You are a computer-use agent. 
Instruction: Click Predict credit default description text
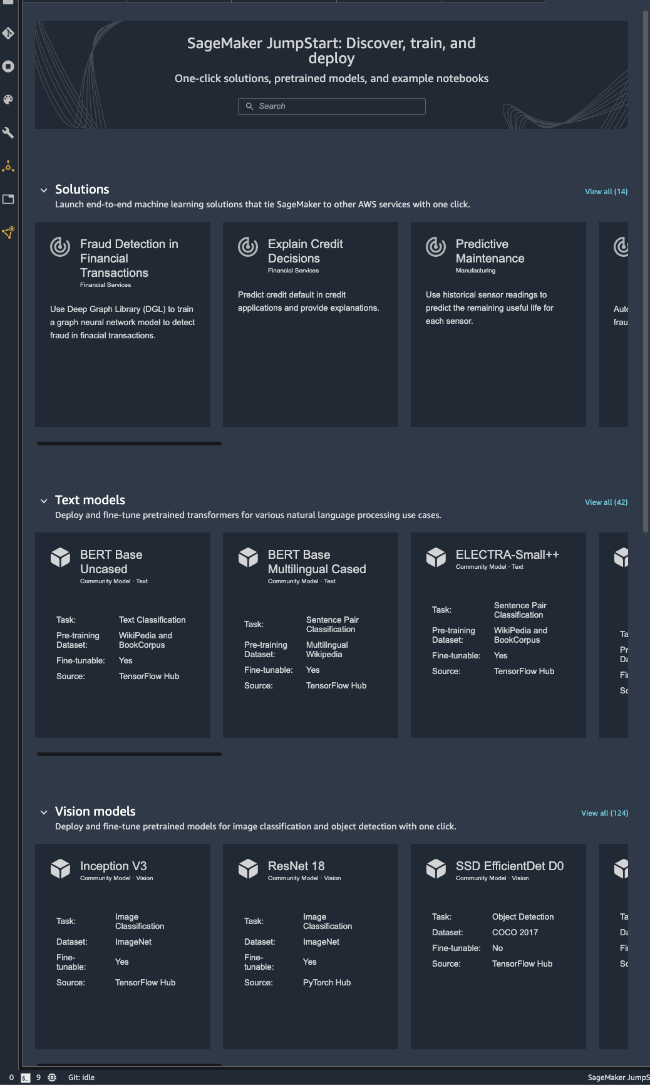(308, 301)
